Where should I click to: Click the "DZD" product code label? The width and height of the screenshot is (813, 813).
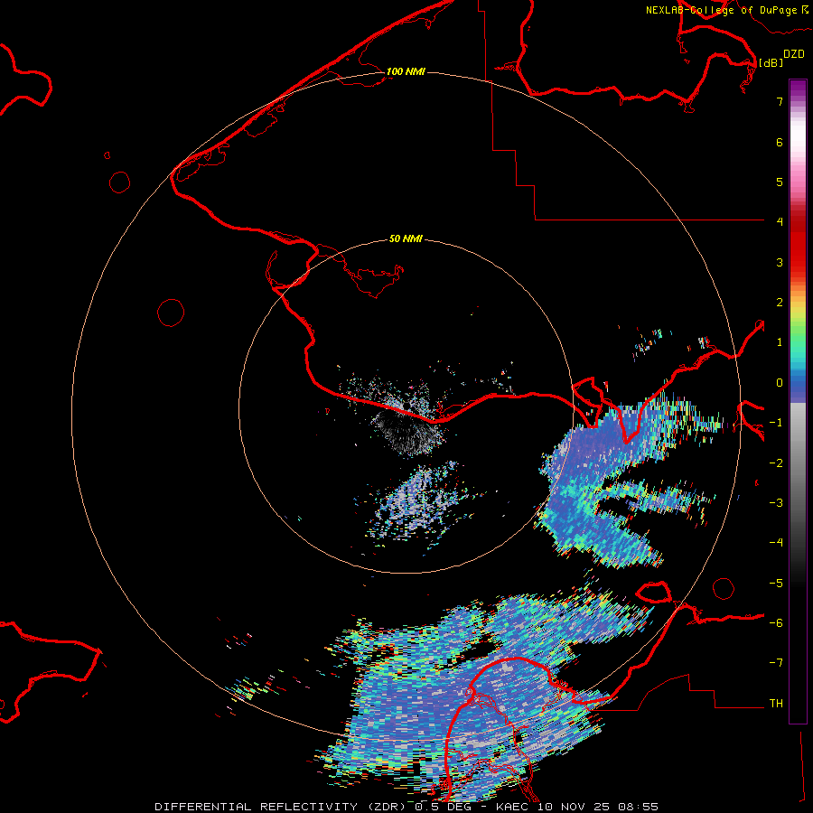point(794,54)
